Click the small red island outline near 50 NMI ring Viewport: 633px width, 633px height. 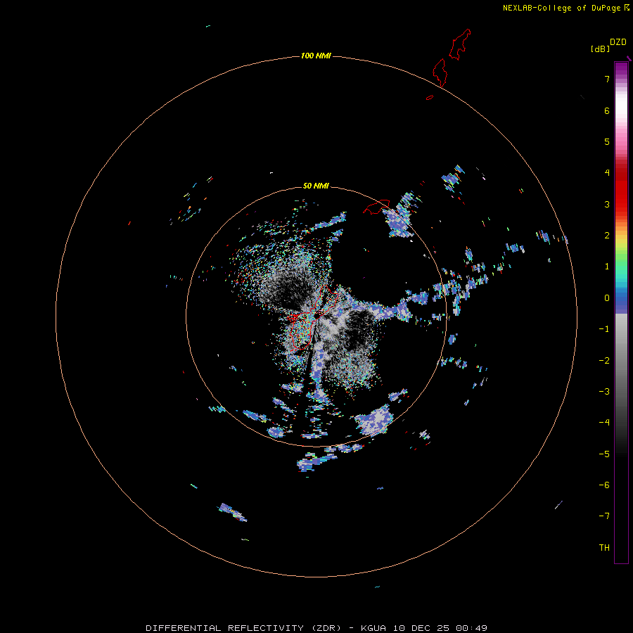pos(376,206)
